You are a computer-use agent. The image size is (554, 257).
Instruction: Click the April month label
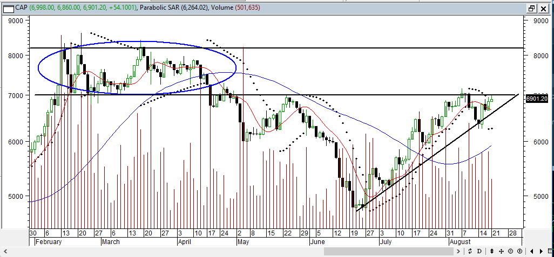tap(184, 242)
